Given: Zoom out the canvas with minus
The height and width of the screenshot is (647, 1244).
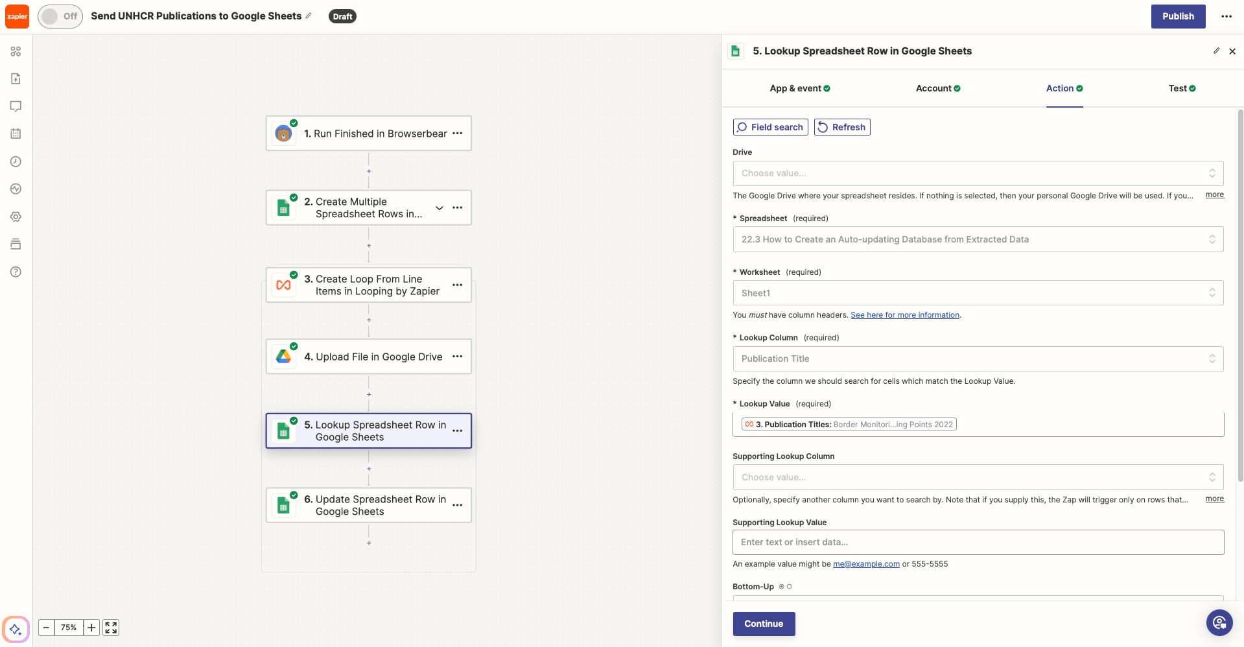Looking at the screenshot, I should tap(46, 628).
